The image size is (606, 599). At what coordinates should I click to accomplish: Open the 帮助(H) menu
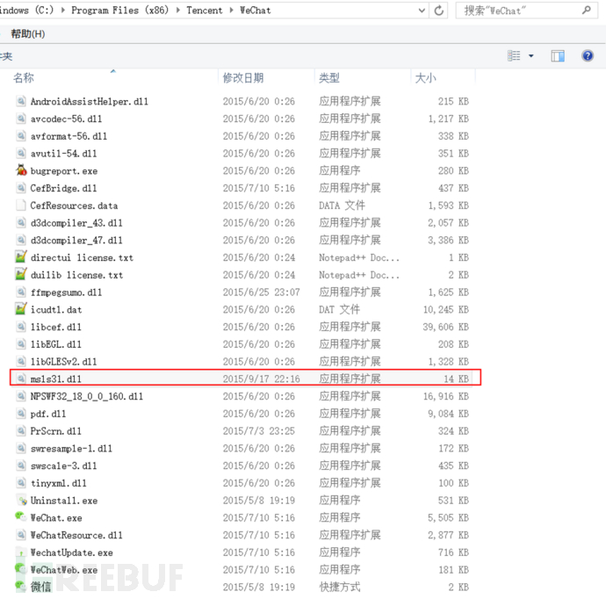[x=28, y=34]
